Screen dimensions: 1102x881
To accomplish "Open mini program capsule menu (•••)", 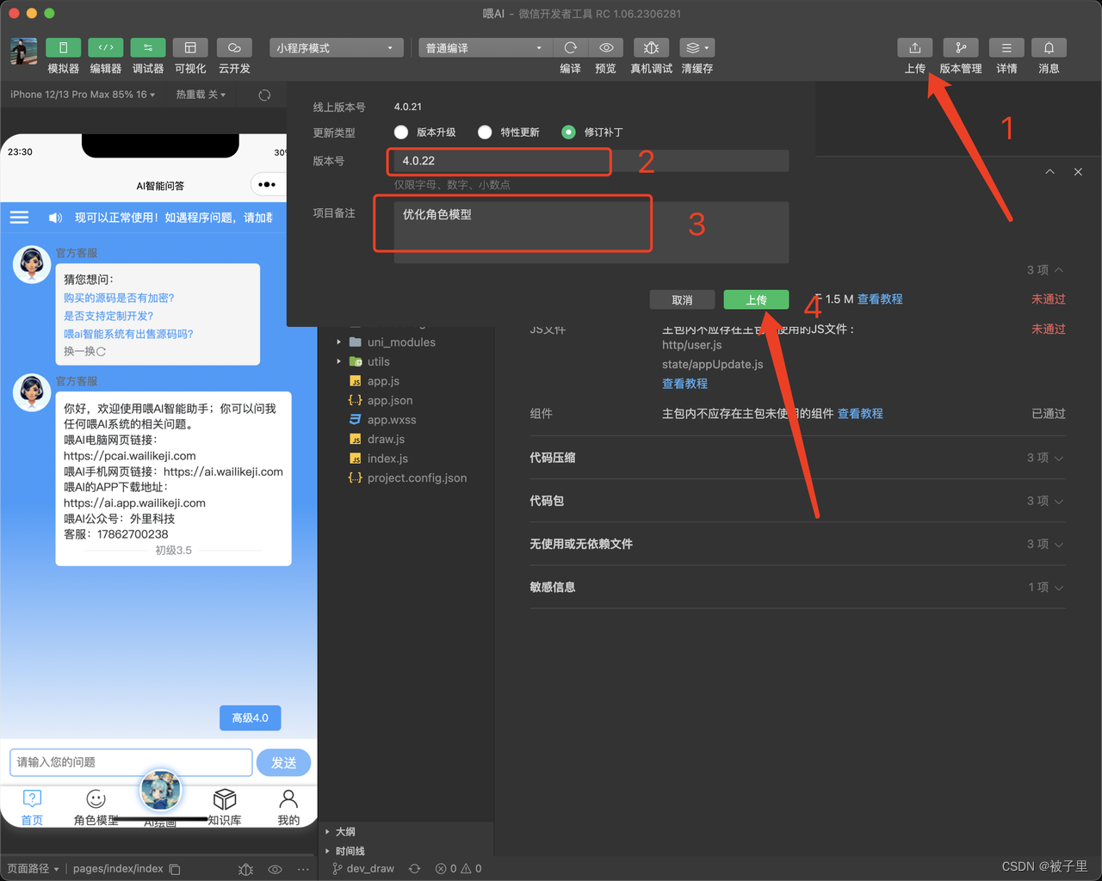I will (x=267, y=184).
